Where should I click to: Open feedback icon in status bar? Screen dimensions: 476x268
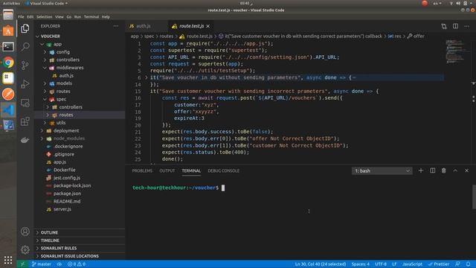pyautogui.click(x=457, y=264)
